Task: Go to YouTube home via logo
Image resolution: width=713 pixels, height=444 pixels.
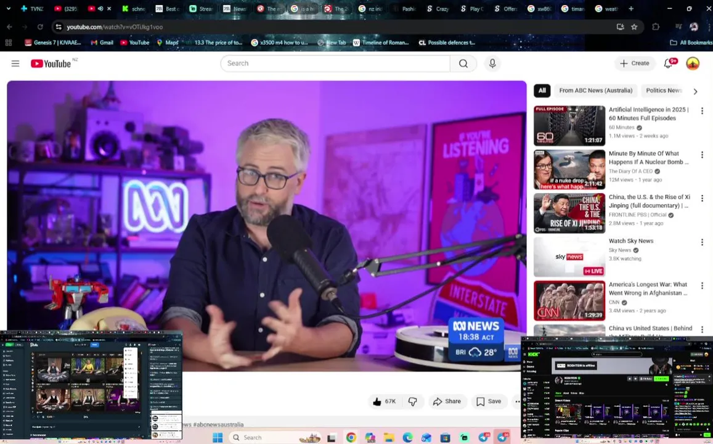Action: (x=51, y=64)
